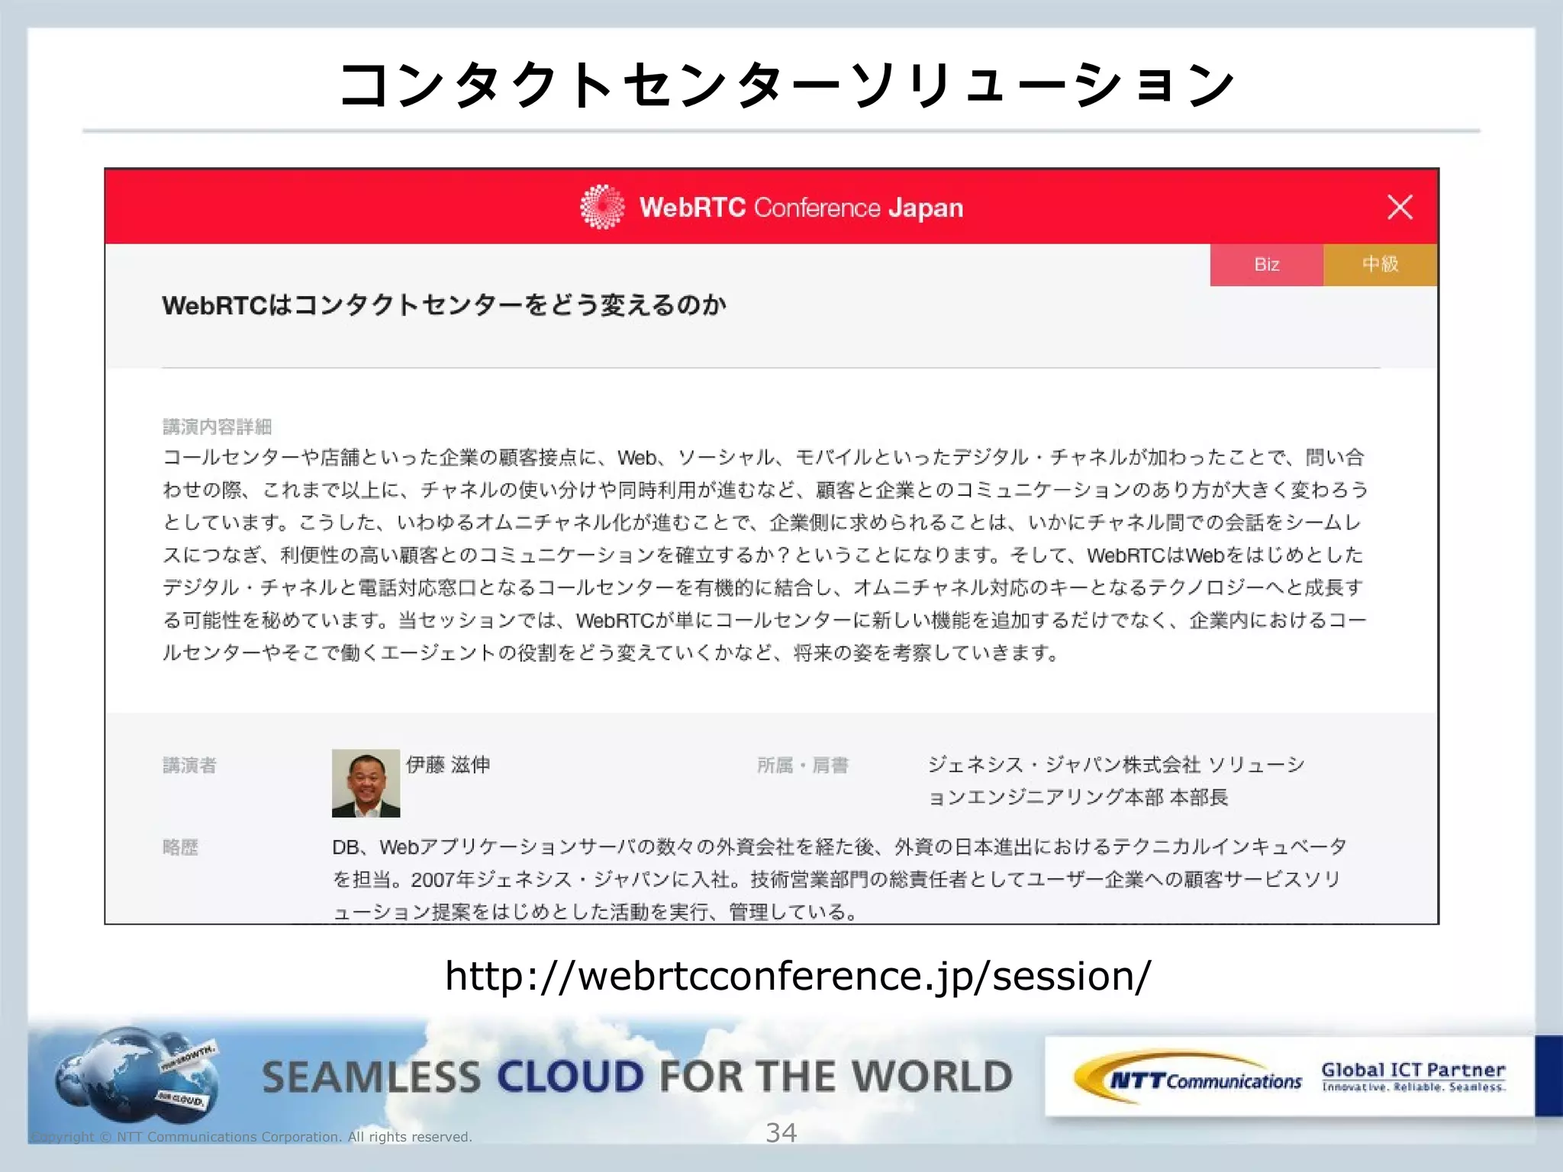The height and width of the screenshot is (1172, 1563).
Task: Click the NTT Communications copyright notice
Action: [x=251, y=1137]
